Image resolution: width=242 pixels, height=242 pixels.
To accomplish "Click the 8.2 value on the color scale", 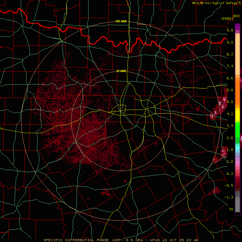I will [x=230, y=54].
